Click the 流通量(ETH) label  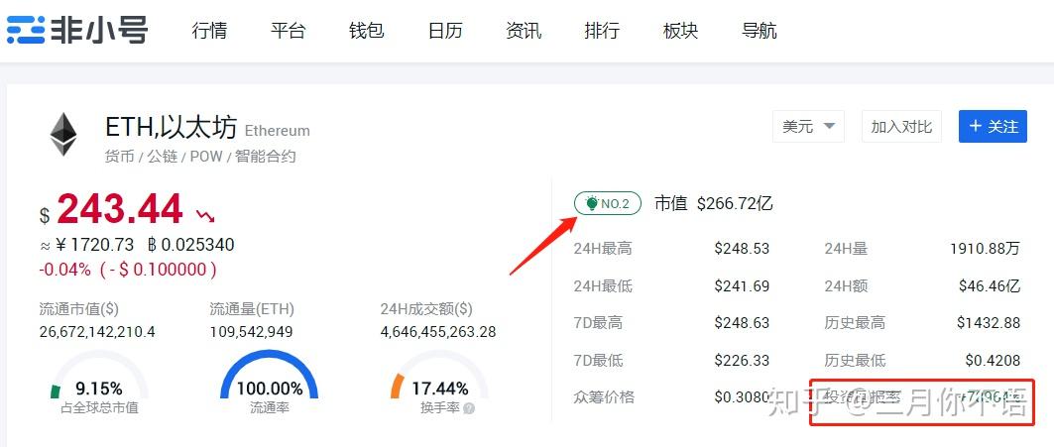coord(252,309)
